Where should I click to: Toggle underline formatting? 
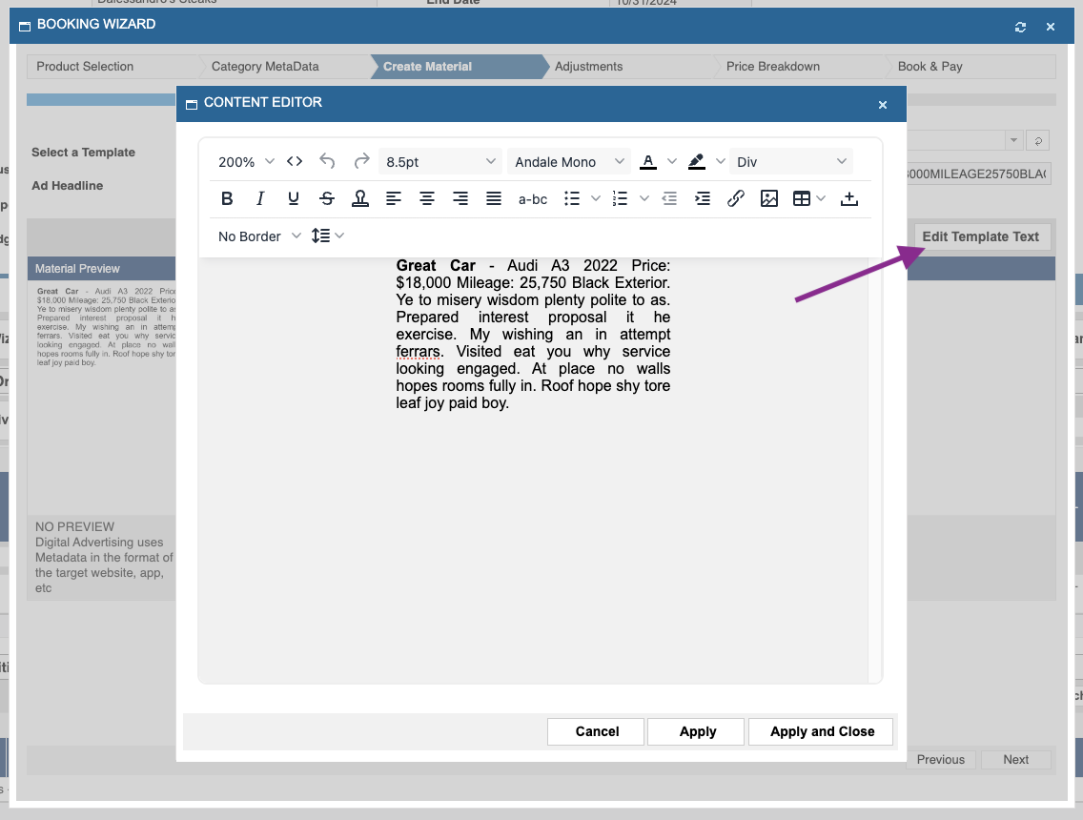pos(294,199)
